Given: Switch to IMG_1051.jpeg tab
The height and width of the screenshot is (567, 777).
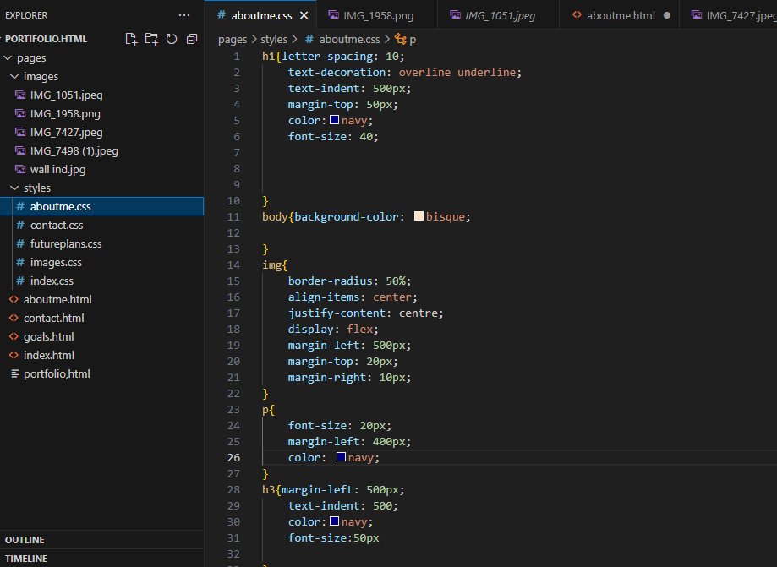Looking at the screenshot, I should coord(499,15).
